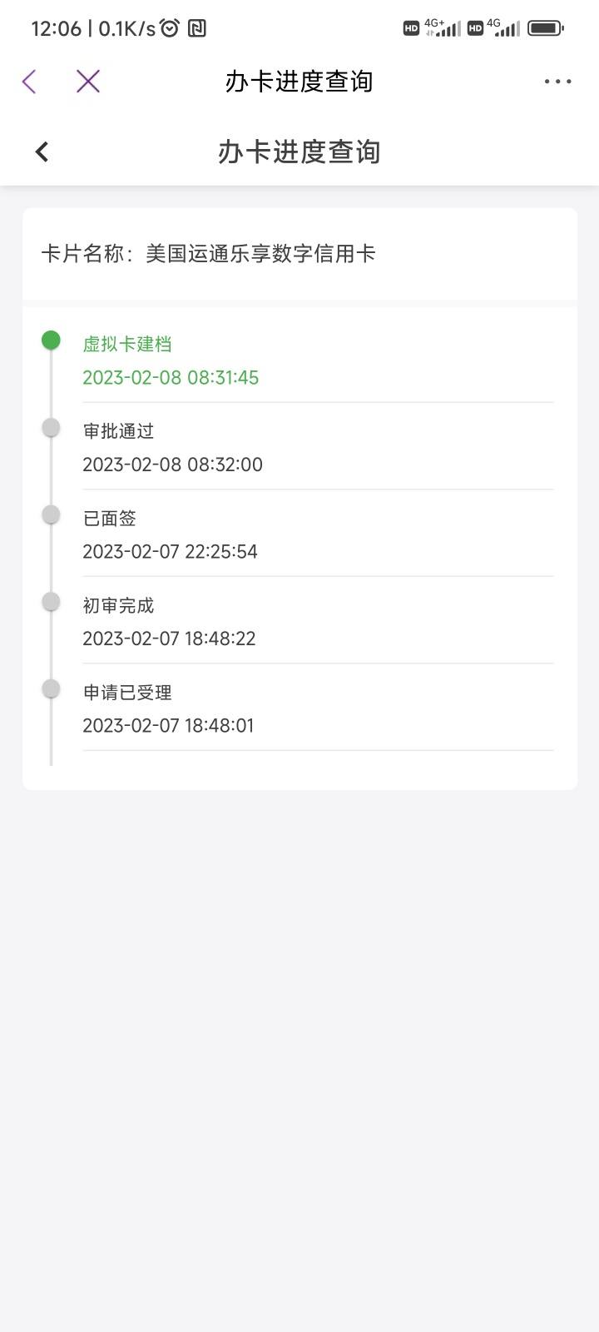Tap the battery indicator icon

point(545,28)
